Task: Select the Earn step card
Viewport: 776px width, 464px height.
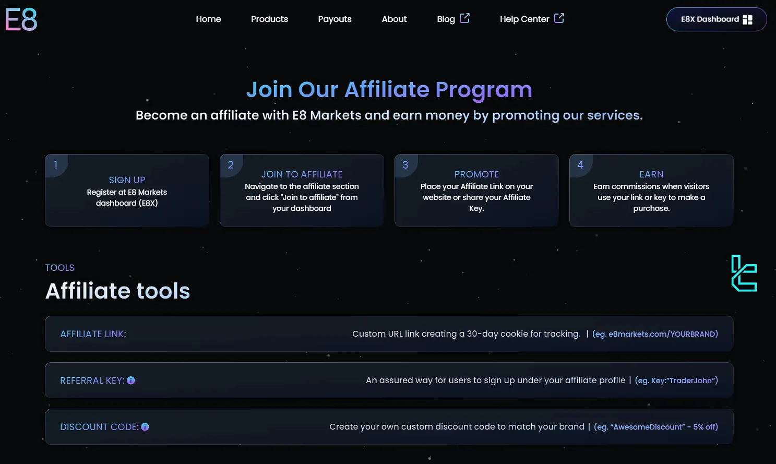Action: [651, 191]
